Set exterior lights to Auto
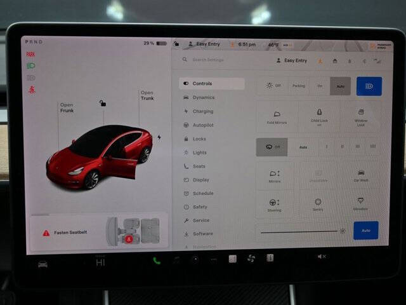The height and width of the screenshot is (305, 406). pos(340,86)
